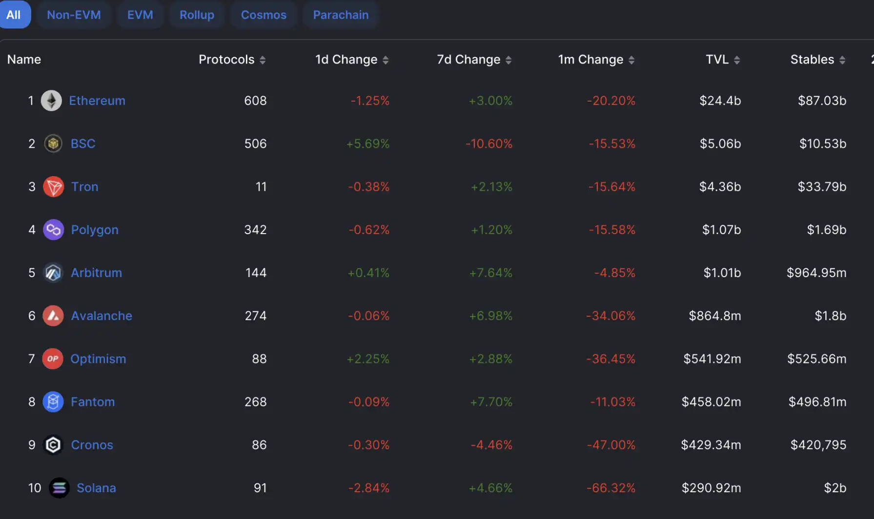Image resolution: width=874 pixels, height=519 pixels.
Task: Sort by Stables column arrows
Action: click(x=842, y=60)
